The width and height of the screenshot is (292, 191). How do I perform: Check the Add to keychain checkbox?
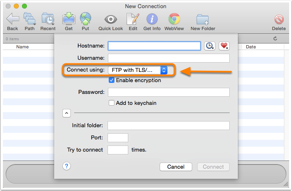111,103
